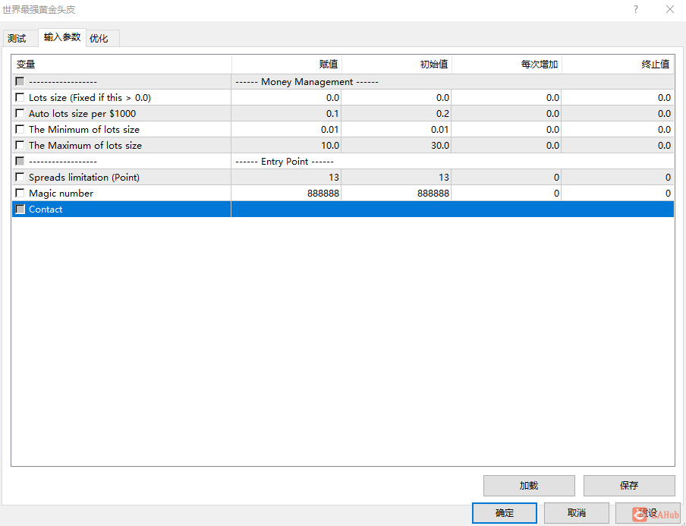The image size is (686, 526).
Task: Click the Entry Point separator checkbox
Action: coord(20,161)
